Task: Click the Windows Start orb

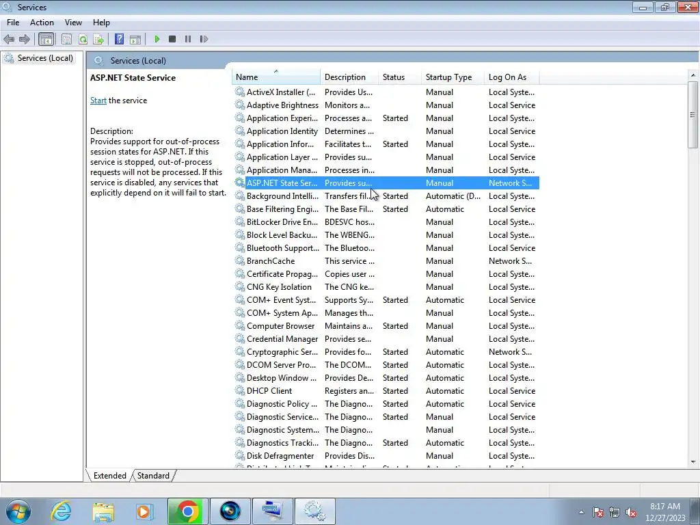Action: click(x=18, y=511)
